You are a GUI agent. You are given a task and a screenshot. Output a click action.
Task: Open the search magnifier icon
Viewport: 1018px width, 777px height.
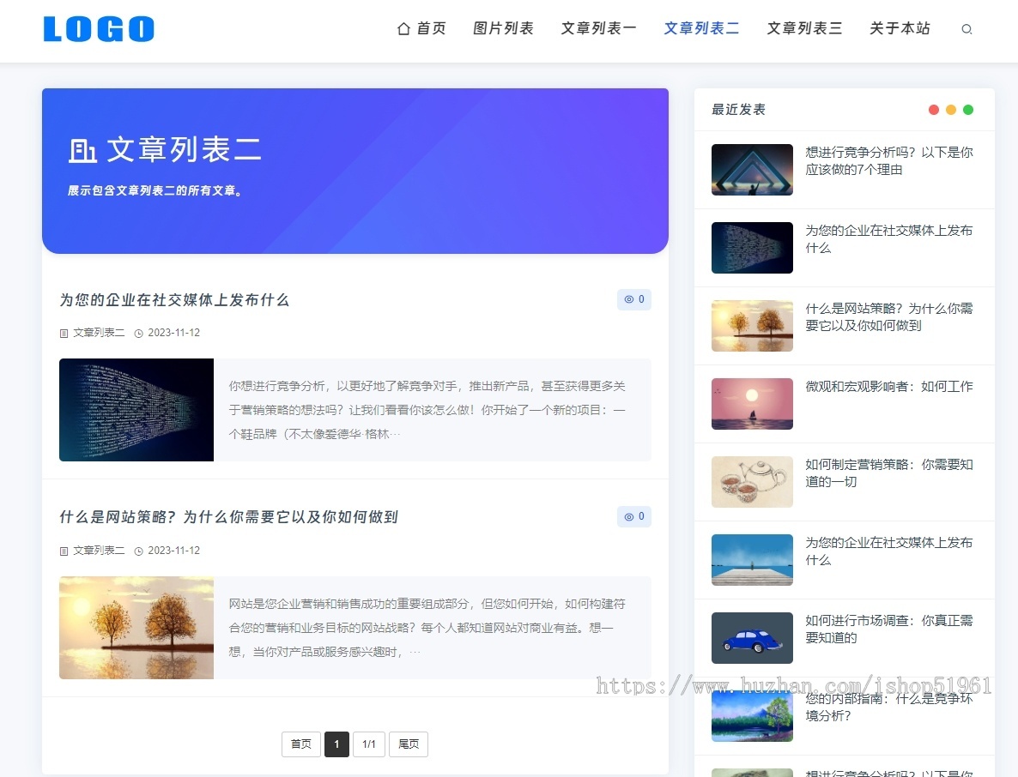click(x=966, y=29)
